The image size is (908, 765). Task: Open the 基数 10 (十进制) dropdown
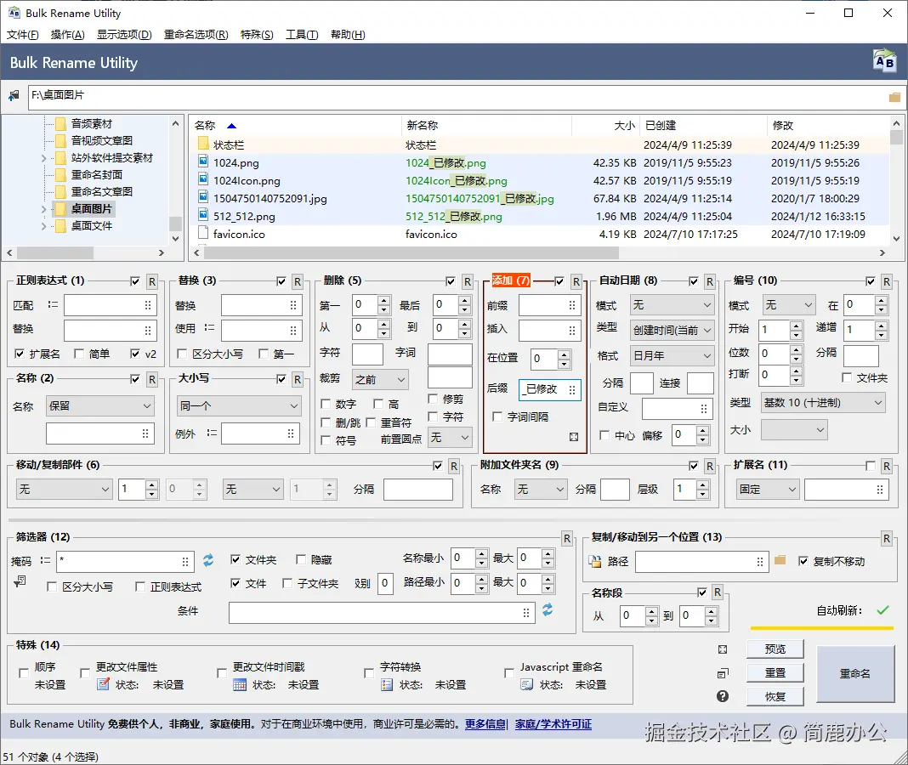click(823, 403)
